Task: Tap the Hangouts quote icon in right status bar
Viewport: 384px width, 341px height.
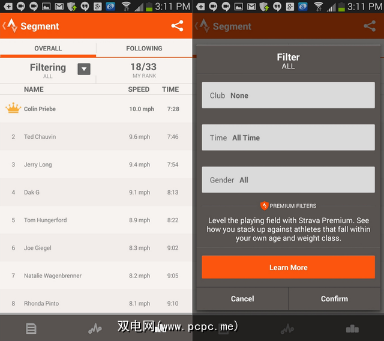Action: point(277,7)
